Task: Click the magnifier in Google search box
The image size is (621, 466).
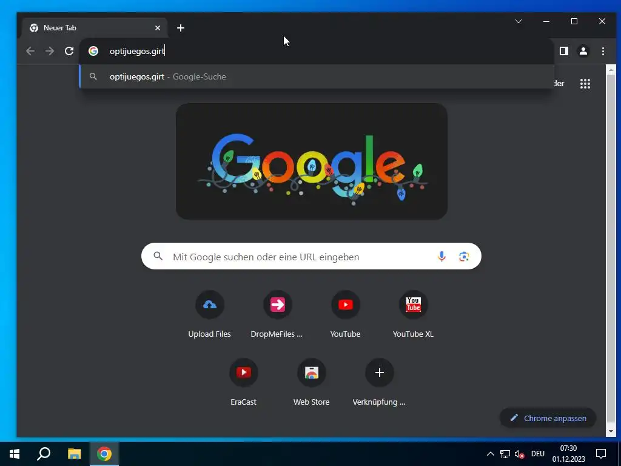Action: [158, 256]
